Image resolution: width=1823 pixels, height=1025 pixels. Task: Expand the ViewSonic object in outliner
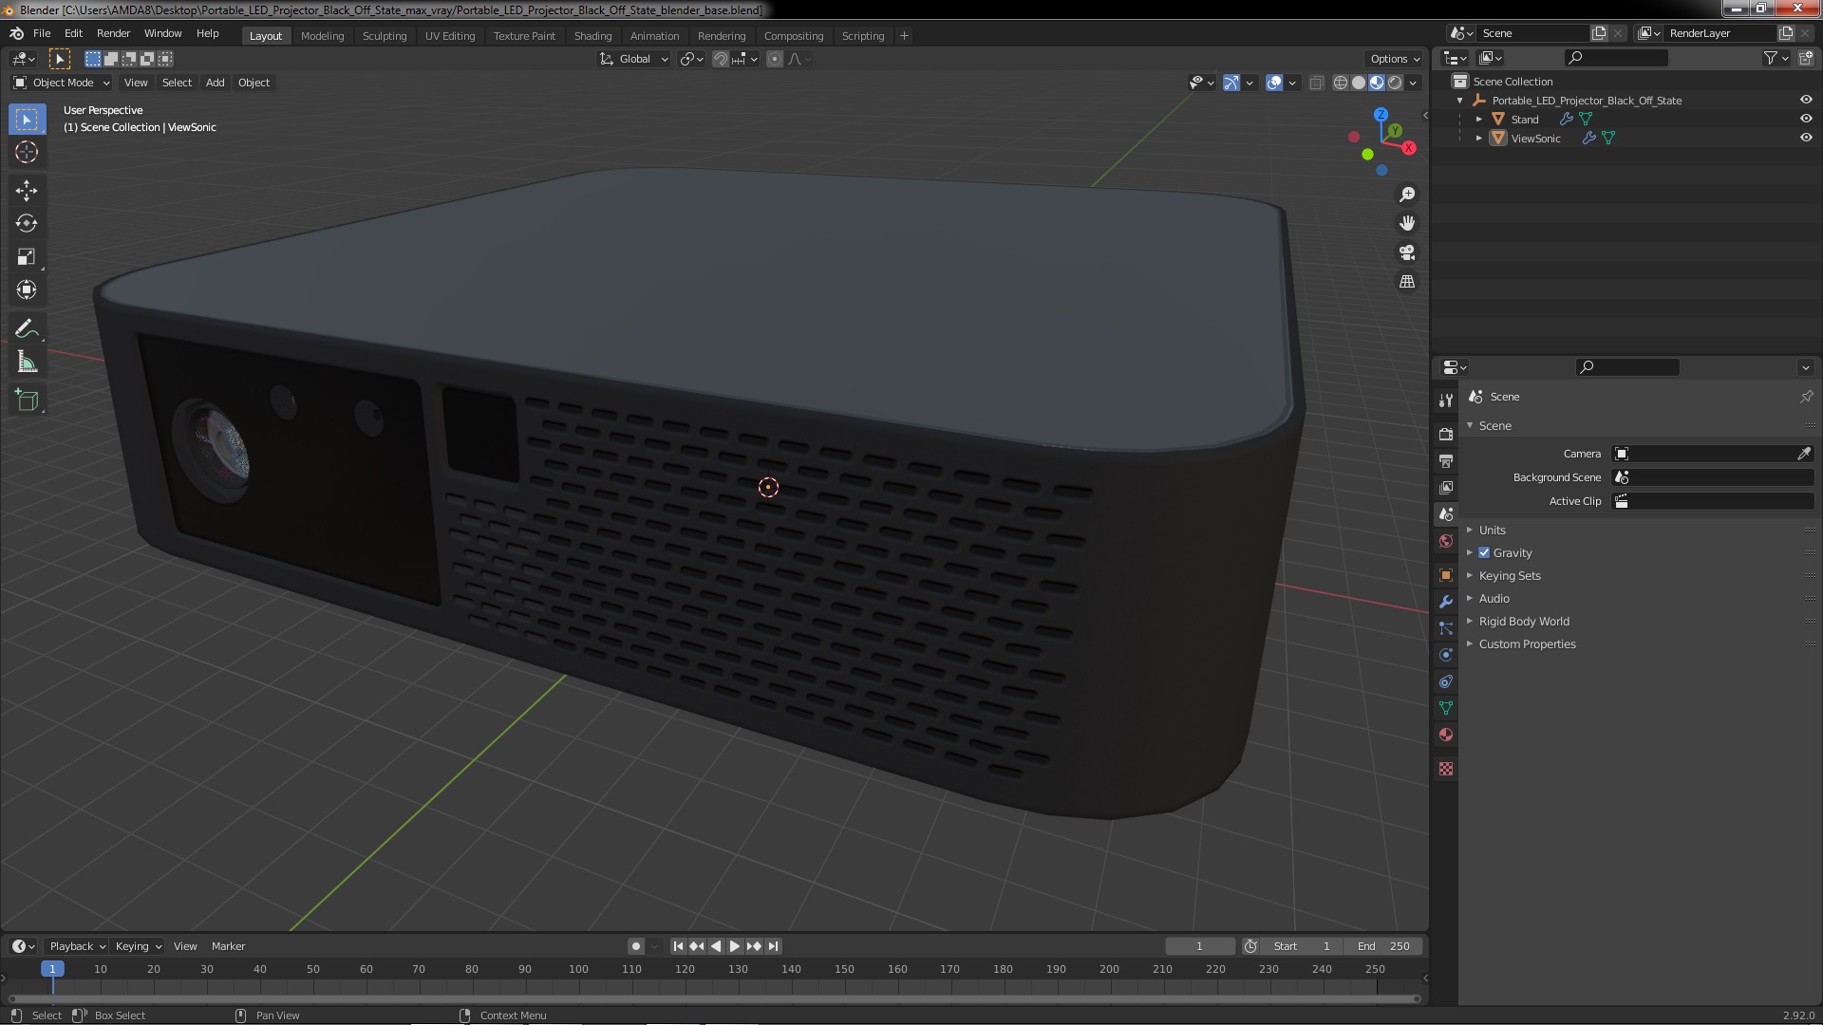click(x=1478, y=138)
